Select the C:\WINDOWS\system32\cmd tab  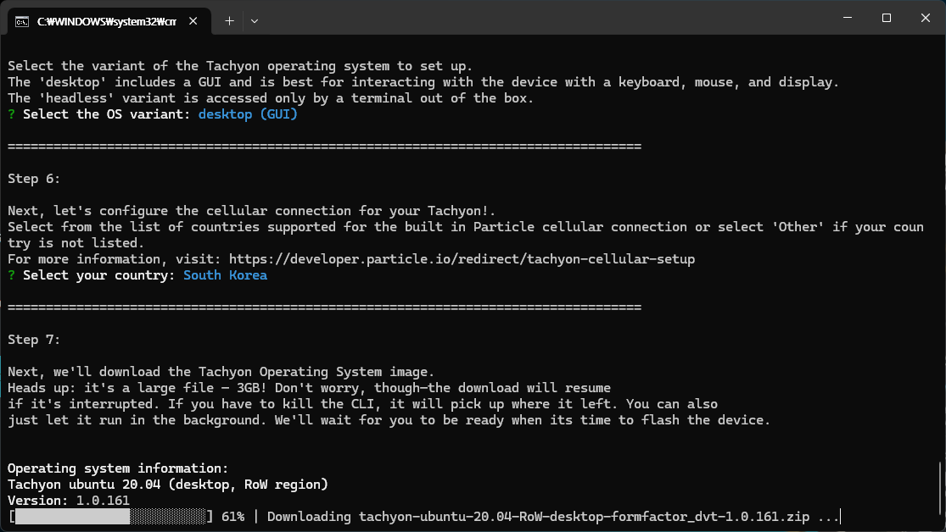(x=109, y=21)
